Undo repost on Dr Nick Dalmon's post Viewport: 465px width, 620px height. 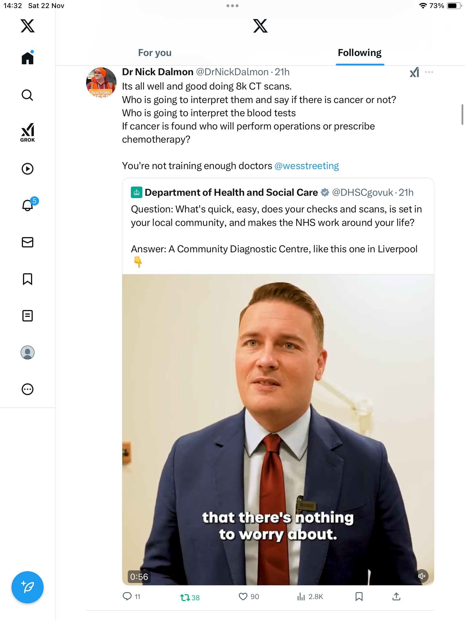pos(185,597)
